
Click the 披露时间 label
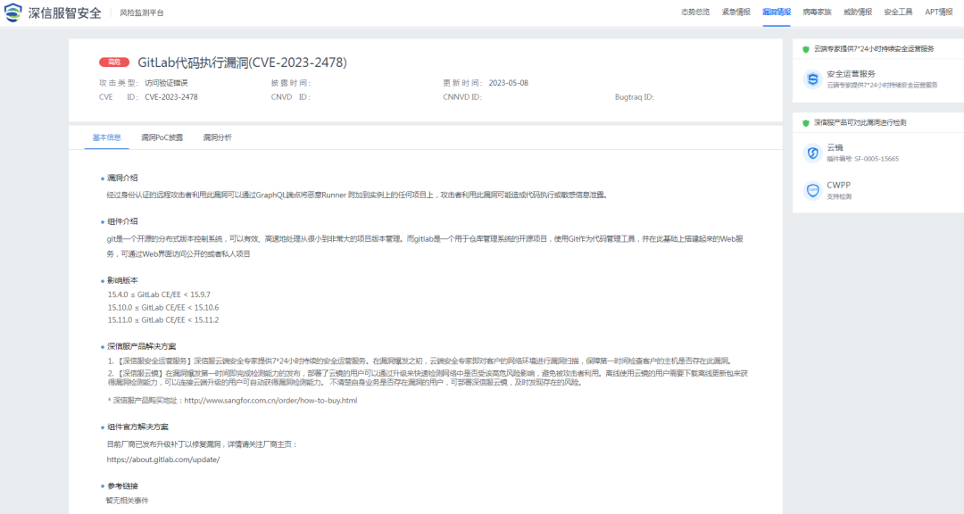pyautogui.click(x=290, y=83)
